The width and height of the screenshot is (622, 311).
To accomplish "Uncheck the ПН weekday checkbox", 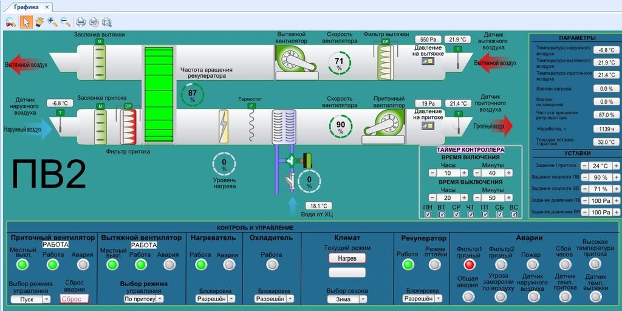I will (428, 215).
